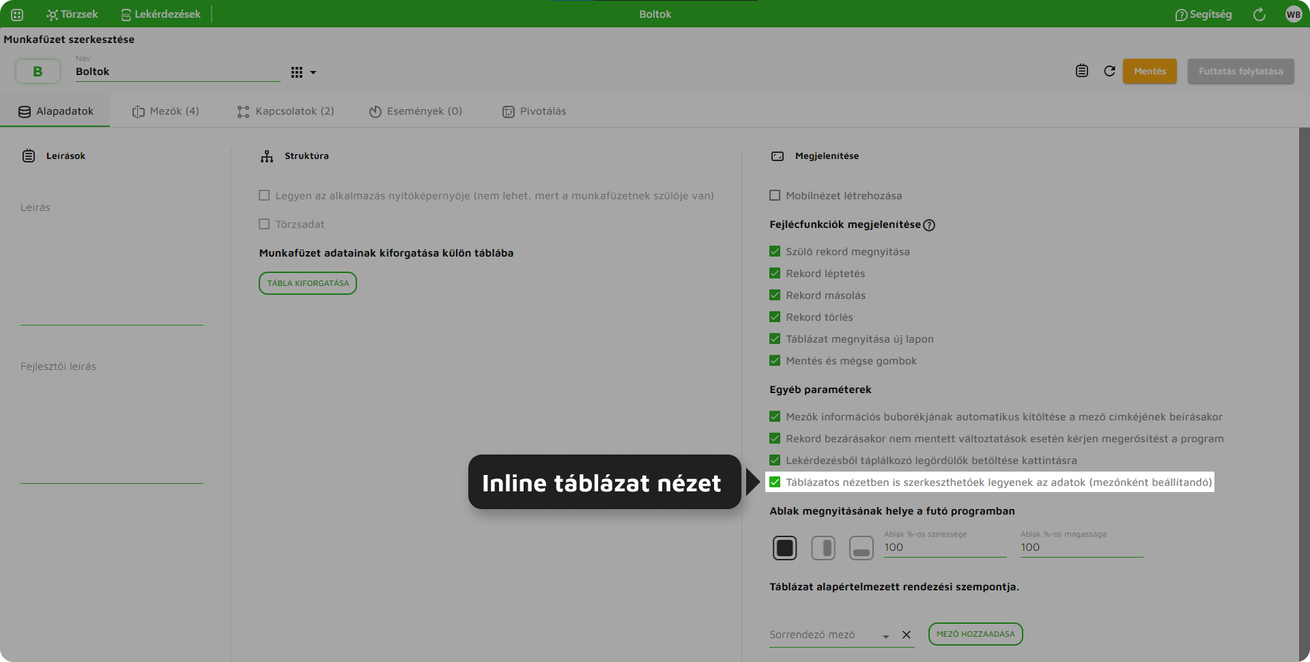
Task: Click the MEZŐ HOZZÁADÁSA button
Action: click(x=976, y=634)
